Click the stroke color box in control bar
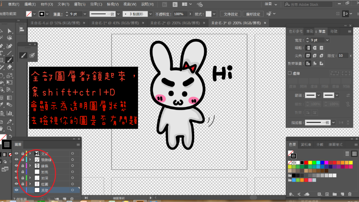 pos(42,14)
